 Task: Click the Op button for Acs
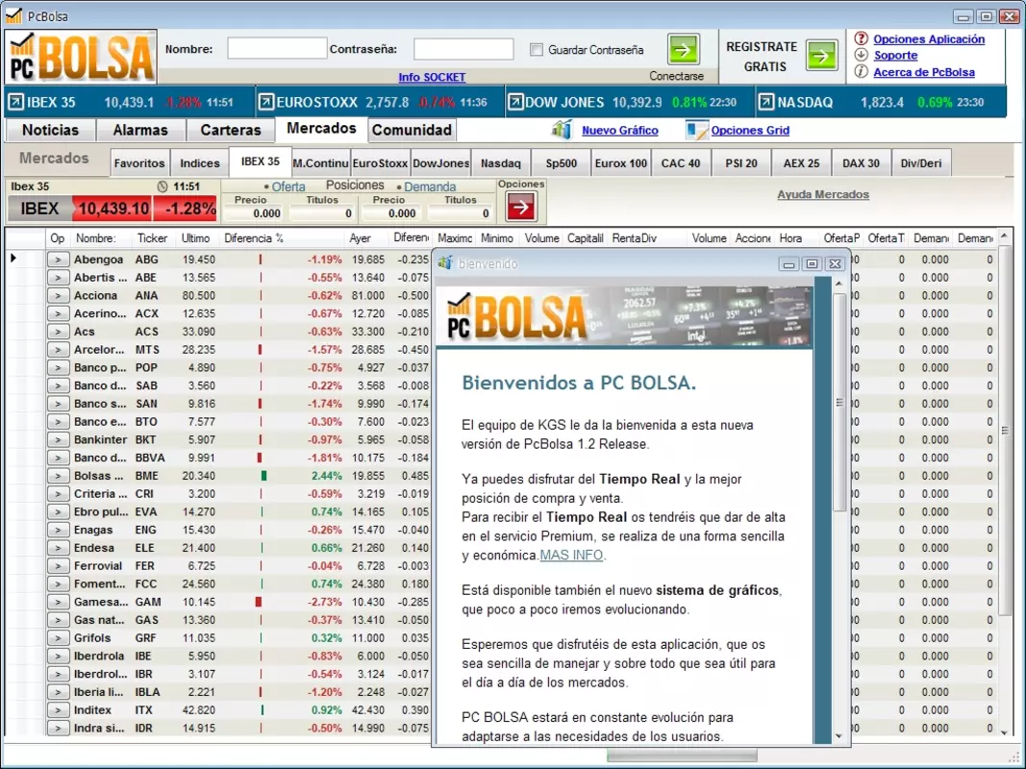click(58, 332)
